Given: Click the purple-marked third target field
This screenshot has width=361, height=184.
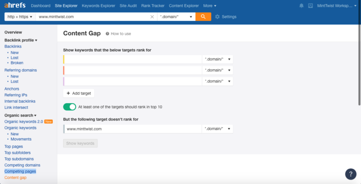Looking at the screenshot, I should point(133,81).
